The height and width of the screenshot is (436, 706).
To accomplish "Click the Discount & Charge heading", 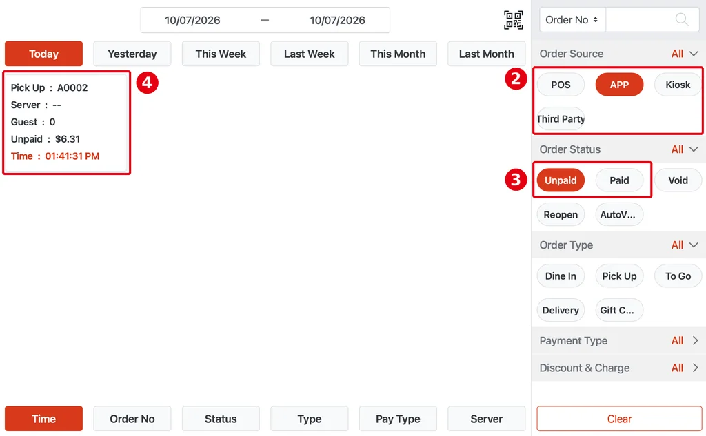I will pos(585,368).
